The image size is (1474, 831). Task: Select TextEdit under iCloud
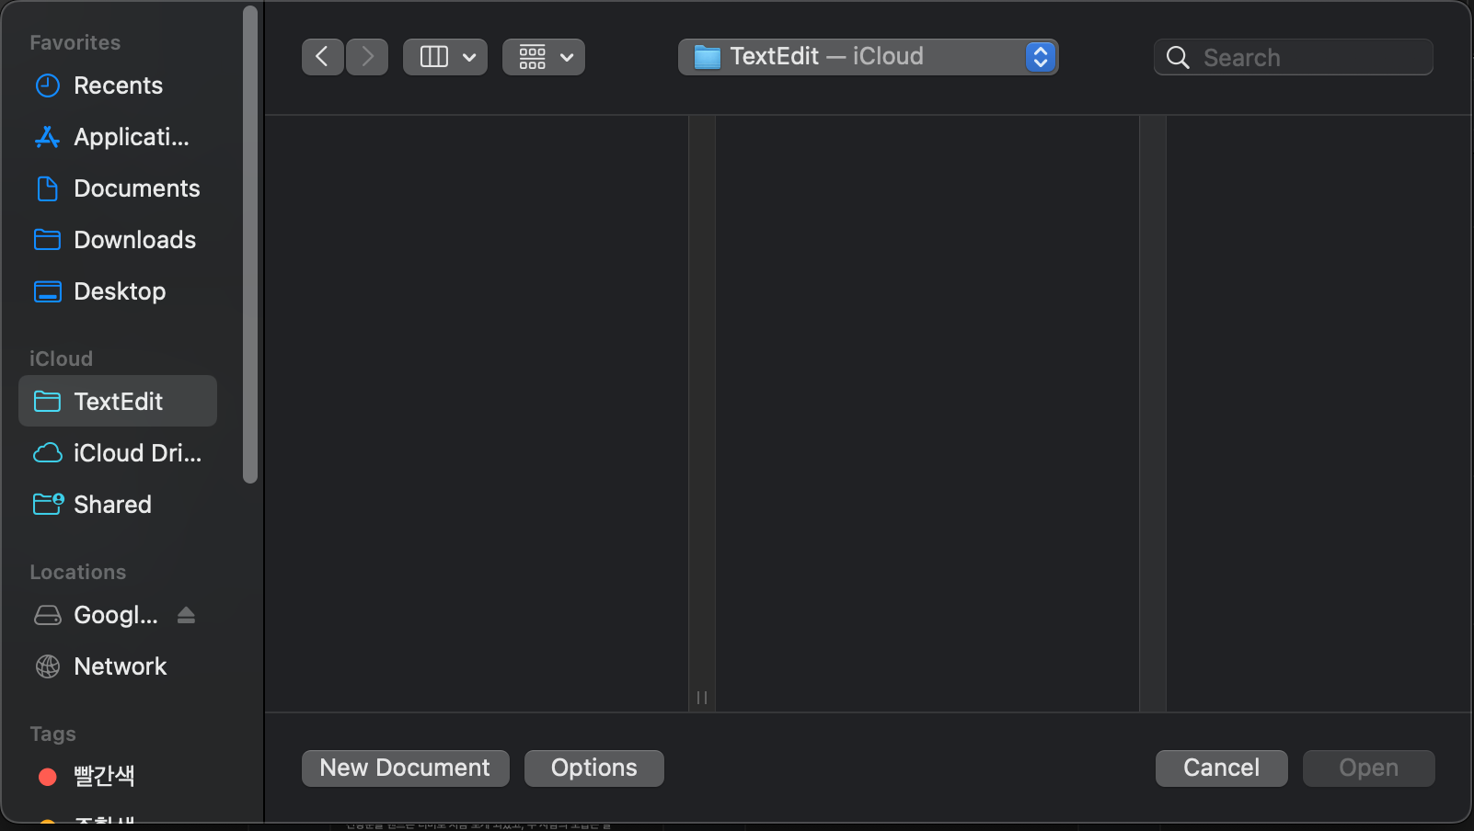coord(118,401)
